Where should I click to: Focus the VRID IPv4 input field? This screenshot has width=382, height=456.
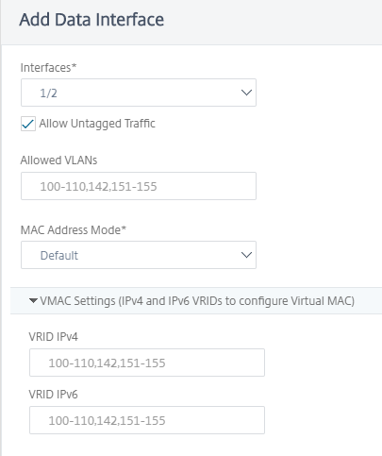point(147,363)
